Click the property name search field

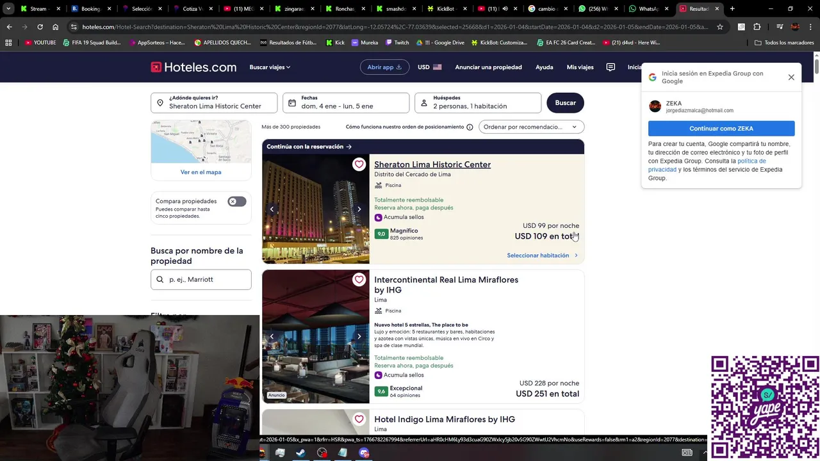[201, 280]
